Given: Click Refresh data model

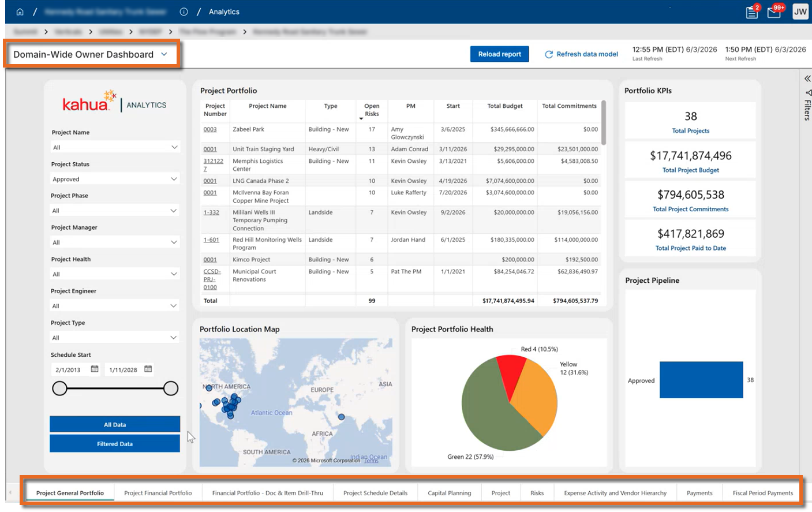Looking at the screenshot, I should click(581, 54).
